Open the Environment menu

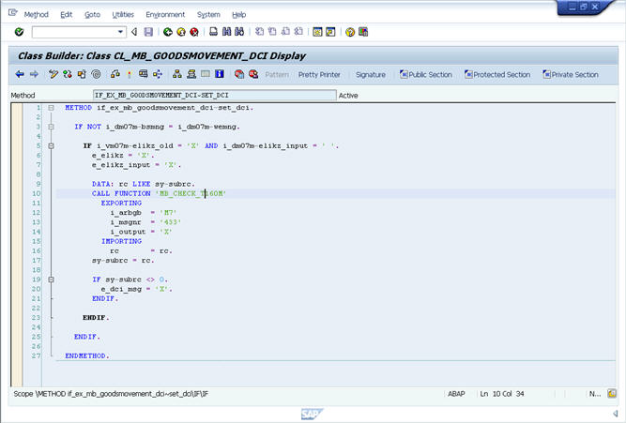(165, 15)
